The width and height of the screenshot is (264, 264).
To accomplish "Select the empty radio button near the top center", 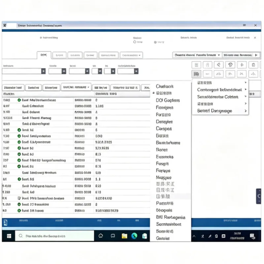I will coord(135,42).
